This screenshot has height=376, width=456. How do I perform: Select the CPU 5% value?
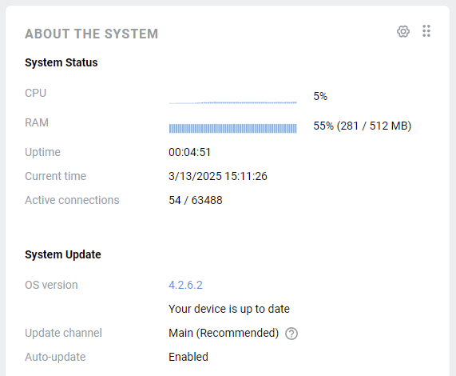320,96
